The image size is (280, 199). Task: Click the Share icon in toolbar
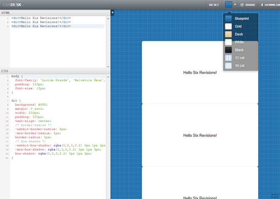[x=242, y=5]
